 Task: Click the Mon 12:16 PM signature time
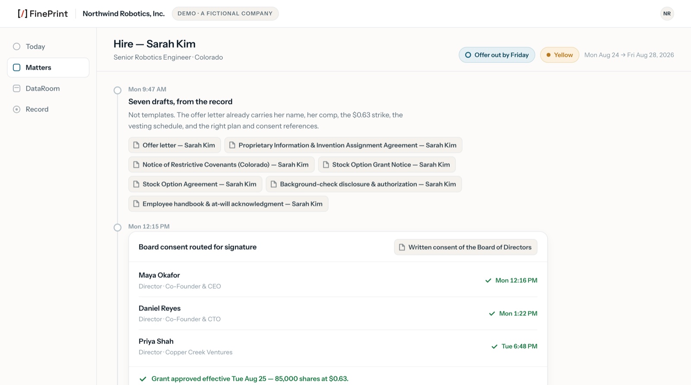[x=516, y=280]
